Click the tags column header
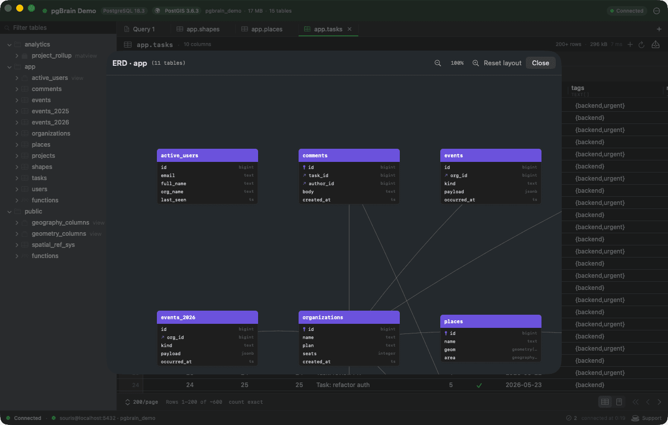The height and width of the screenshot is (425, 668). [577, 88]
